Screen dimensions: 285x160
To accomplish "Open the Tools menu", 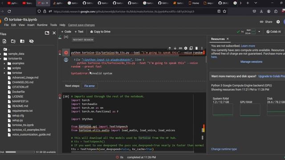I will click(53, 25).
